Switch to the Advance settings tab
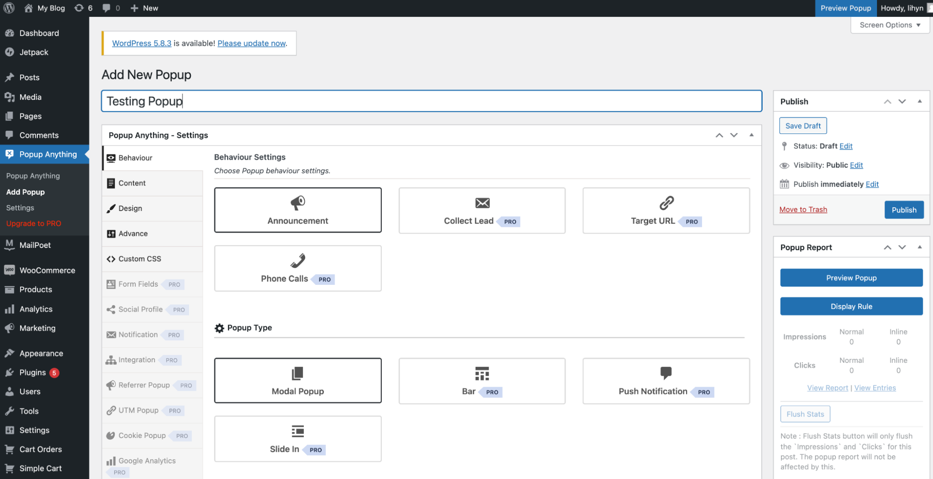The width and height of the screenshot is (933, 479). coord(153,233)
